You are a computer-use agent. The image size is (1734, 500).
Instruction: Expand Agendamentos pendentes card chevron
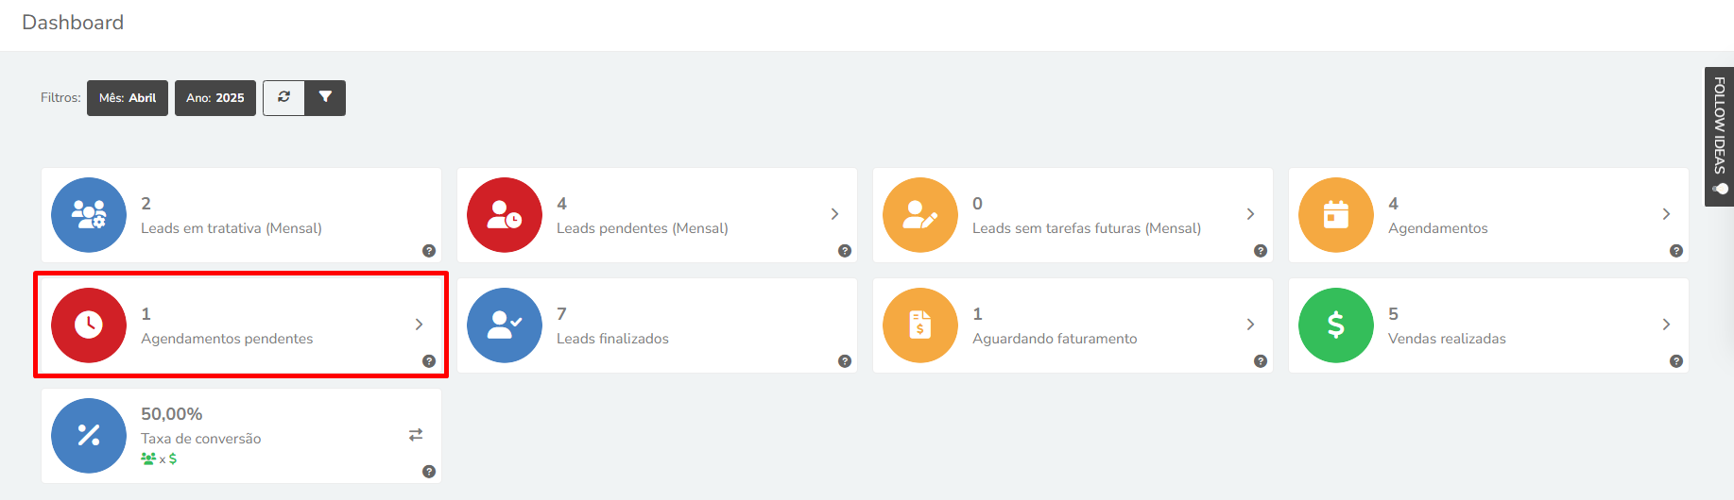419,325
